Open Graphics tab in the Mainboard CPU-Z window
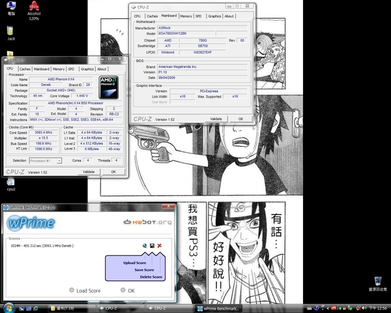The image size is (391, 313). (214, 16)
